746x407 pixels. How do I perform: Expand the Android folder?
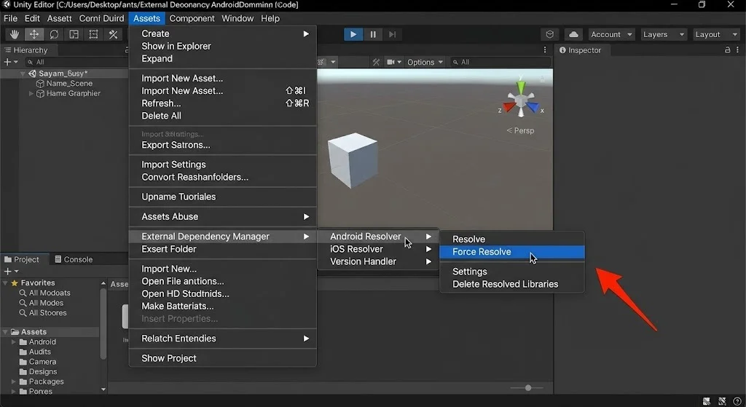pyautogui.click(x=13, y=342)
